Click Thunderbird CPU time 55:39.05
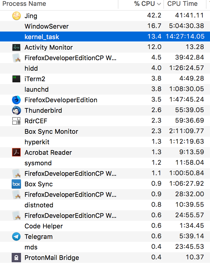Image resolution: width=210 pixels, height=264 pixels. 190,110
